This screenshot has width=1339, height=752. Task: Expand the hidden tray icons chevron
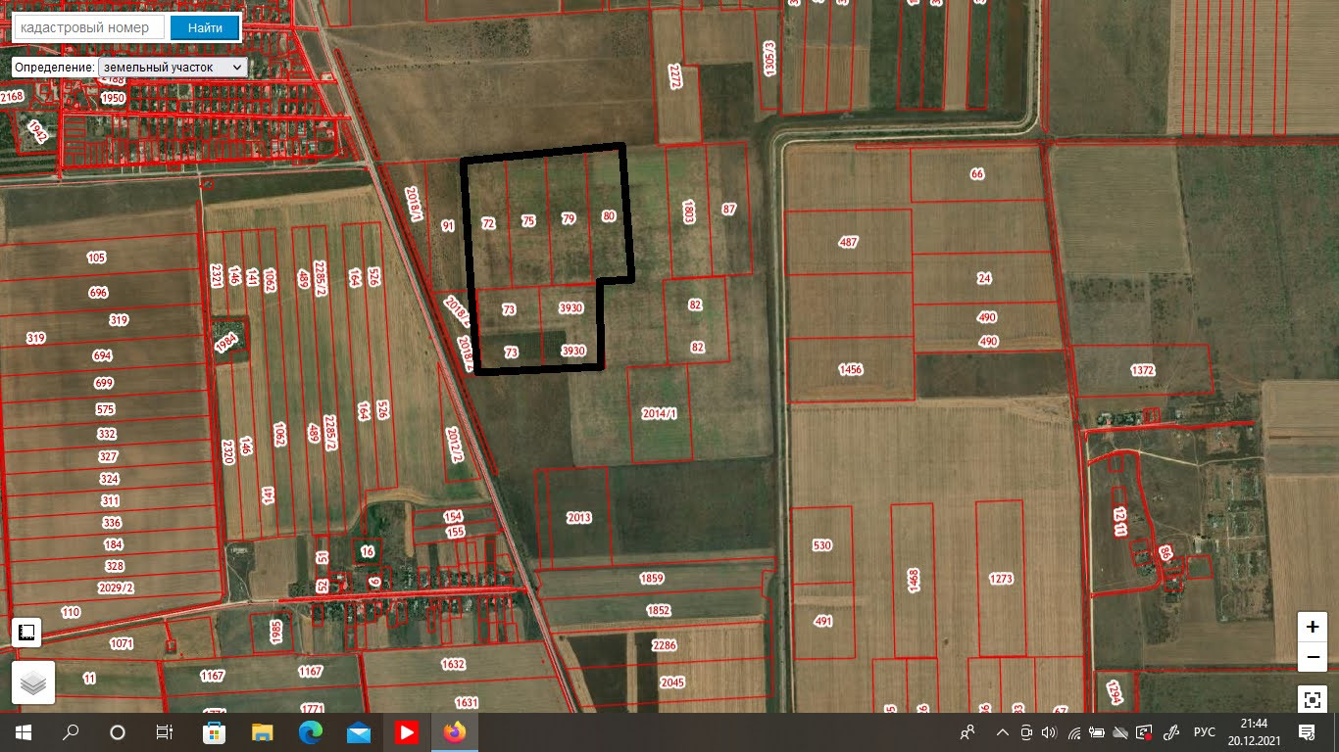[1002, 732]
